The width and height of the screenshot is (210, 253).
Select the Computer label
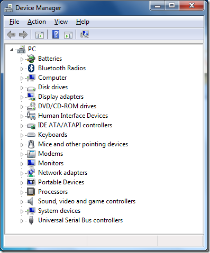[x=52, y=78]
